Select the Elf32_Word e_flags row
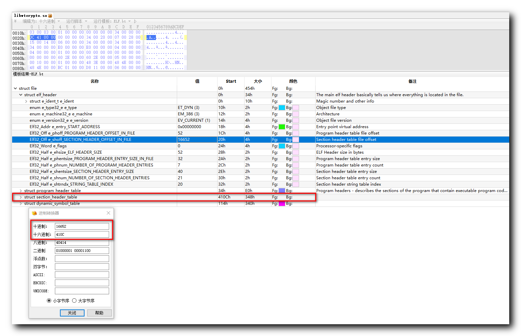 click(x=261, y=146)
